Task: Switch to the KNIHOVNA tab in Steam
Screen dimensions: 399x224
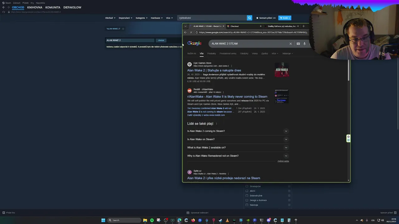Action: (x=35, y=7)
